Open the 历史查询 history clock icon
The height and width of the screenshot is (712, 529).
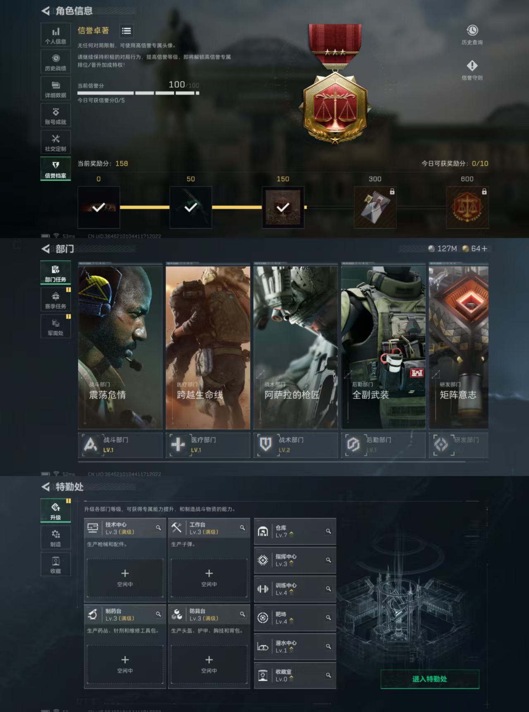tap(472, 31)
